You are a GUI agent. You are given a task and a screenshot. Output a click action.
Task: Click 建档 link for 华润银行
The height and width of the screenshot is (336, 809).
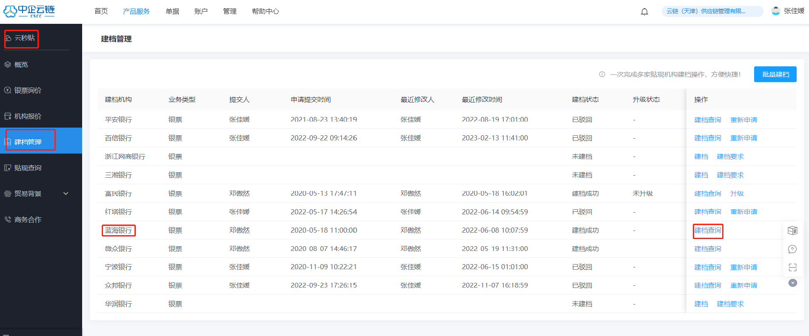[701, 304]
